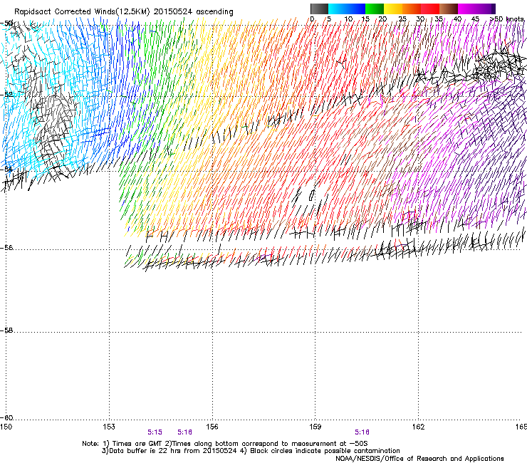Click the red 30-35 knots legend segment
The width and height of the screenshot is (527, 463).
tap(430, 9)
